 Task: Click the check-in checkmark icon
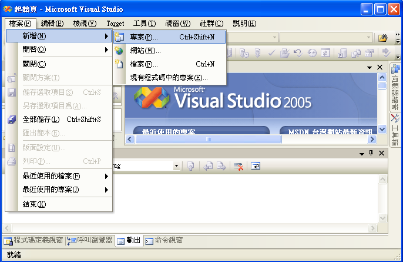point(271,53)
